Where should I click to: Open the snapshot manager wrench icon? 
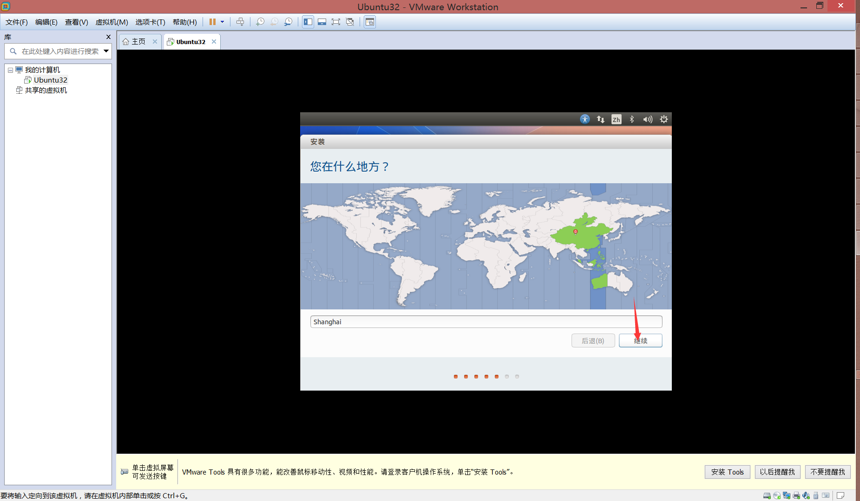(x=289, y=22)
